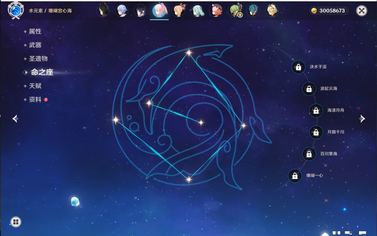Viewport: 377px width, 236px height.
Task: Click the Mora balance 30058673
Action: click(x=329, y=11)
